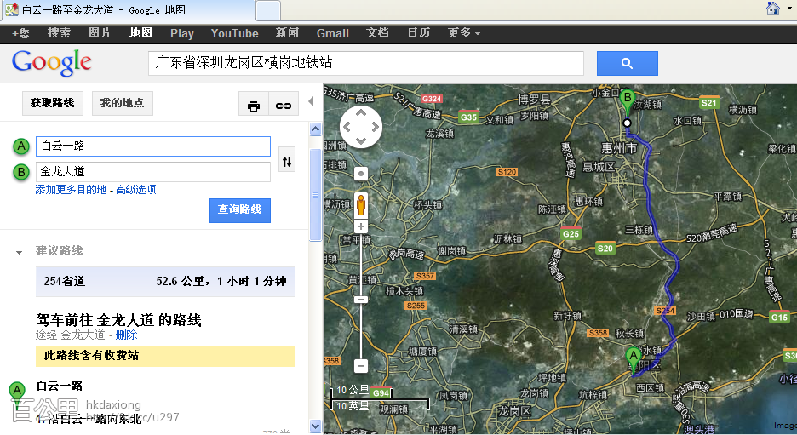
Task: Open the link-sharing chain icon
Action: click(x=283, y=105)
